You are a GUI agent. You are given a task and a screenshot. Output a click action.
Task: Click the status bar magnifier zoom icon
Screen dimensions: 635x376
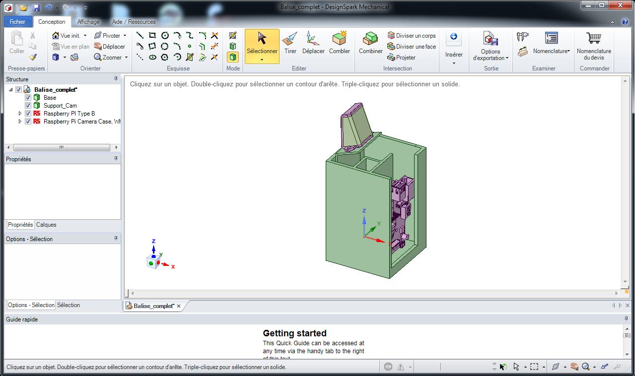[586, 367]
